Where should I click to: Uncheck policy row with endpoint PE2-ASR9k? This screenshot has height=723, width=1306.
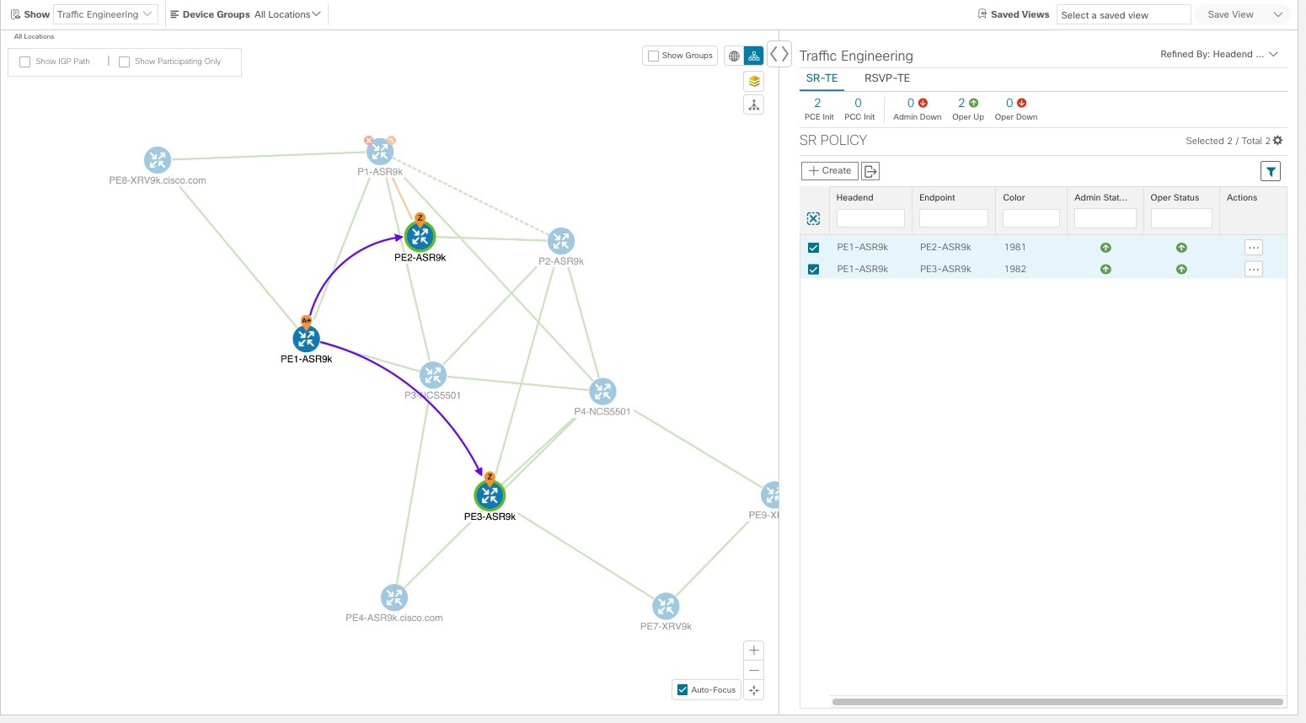813,248
